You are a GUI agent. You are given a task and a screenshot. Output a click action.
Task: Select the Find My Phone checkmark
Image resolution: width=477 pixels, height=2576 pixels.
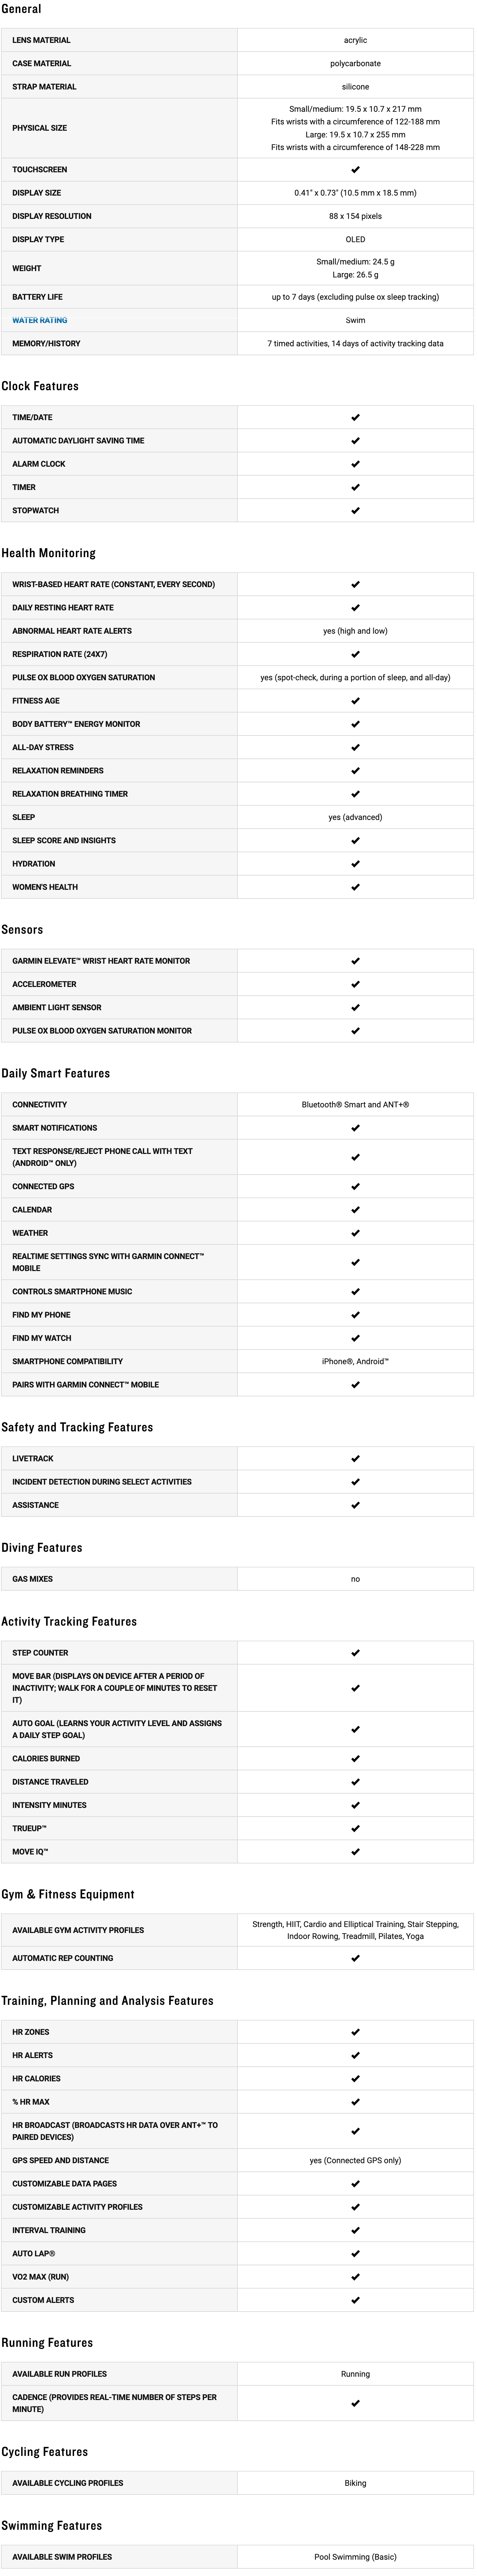pyautogui.click(x=355, y=1315)
